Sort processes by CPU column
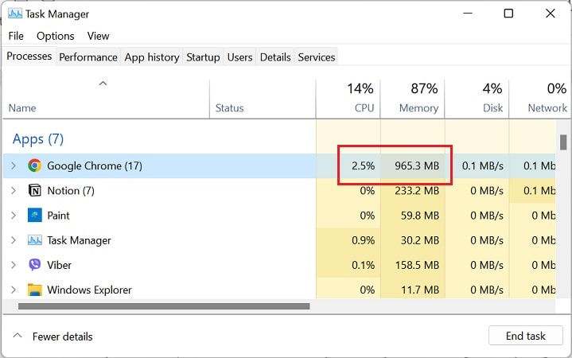The image size is (572, 358). point(348,99)
